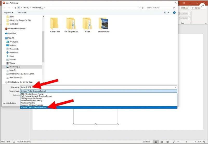Screen dimensions: 208x144
Task: Start Slide Show from PowerPoint status bar
Action: click(173, 142)
